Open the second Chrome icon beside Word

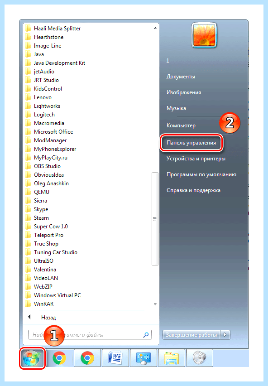(x=87, y=358)
